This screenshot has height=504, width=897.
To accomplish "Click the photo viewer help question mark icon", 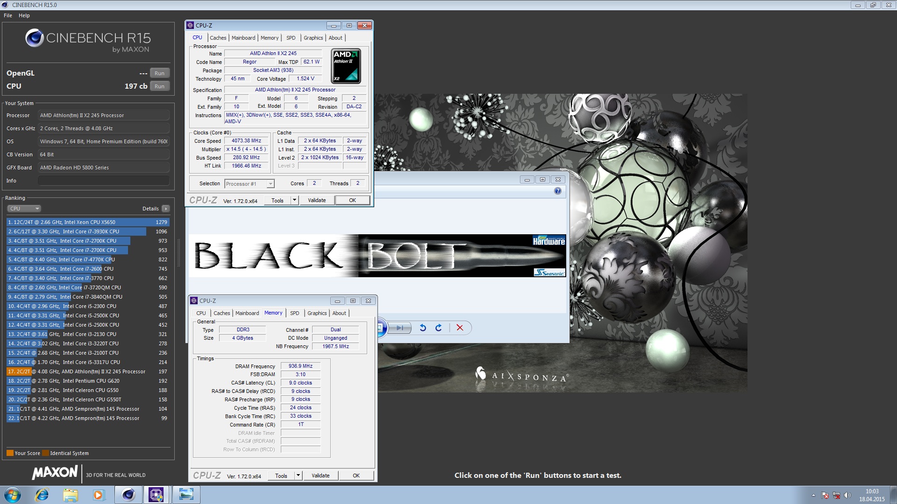I will (x=558, y=191).
